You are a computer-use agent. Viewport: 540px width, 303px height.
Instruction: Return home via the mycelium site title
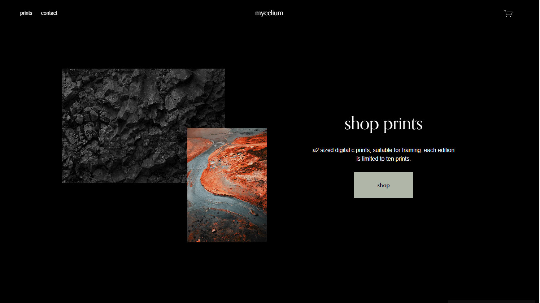click(x=269, y=13)
